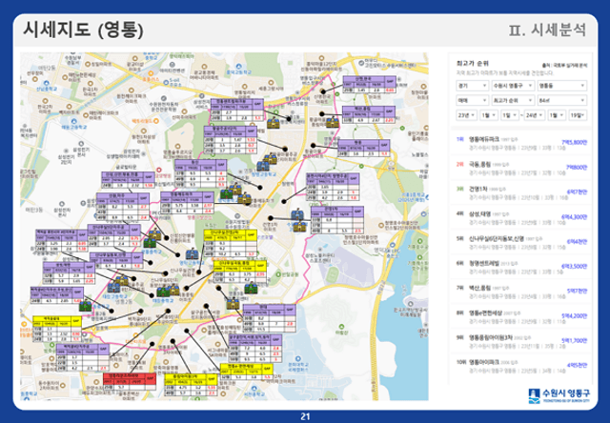Click the 최고가 순위 panel heading
This screenshot has width=610, height=423.
(473, 64)
